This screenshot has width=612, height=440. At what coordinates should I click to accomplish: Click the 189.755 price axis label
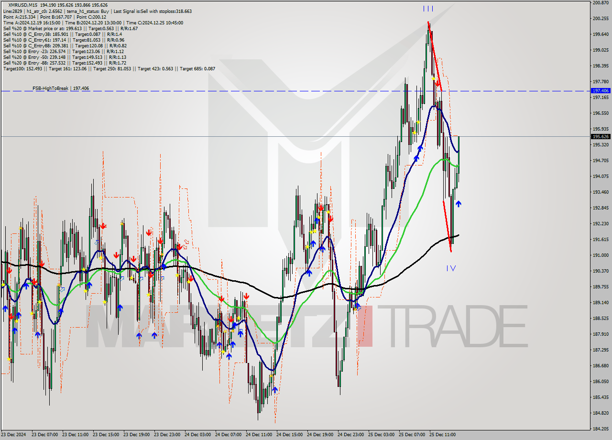601,287
